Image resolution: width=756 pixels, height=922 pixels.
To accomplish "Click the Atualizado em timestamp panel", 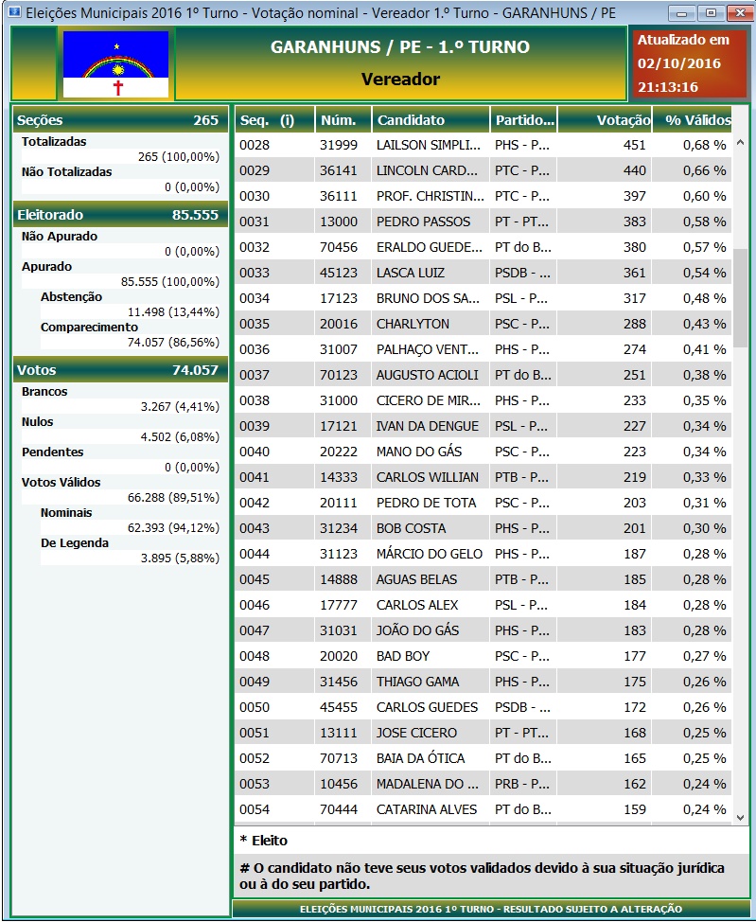I will [x=689, y=62].
